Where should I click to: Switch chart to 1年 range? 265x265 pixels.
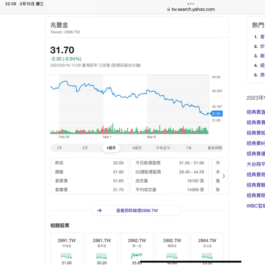(x=189, y=148)
